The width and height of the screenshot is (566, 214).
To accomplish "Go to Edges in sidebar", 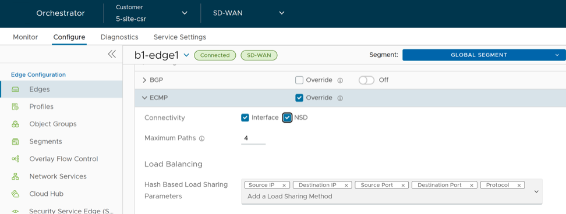I will 40,90.
